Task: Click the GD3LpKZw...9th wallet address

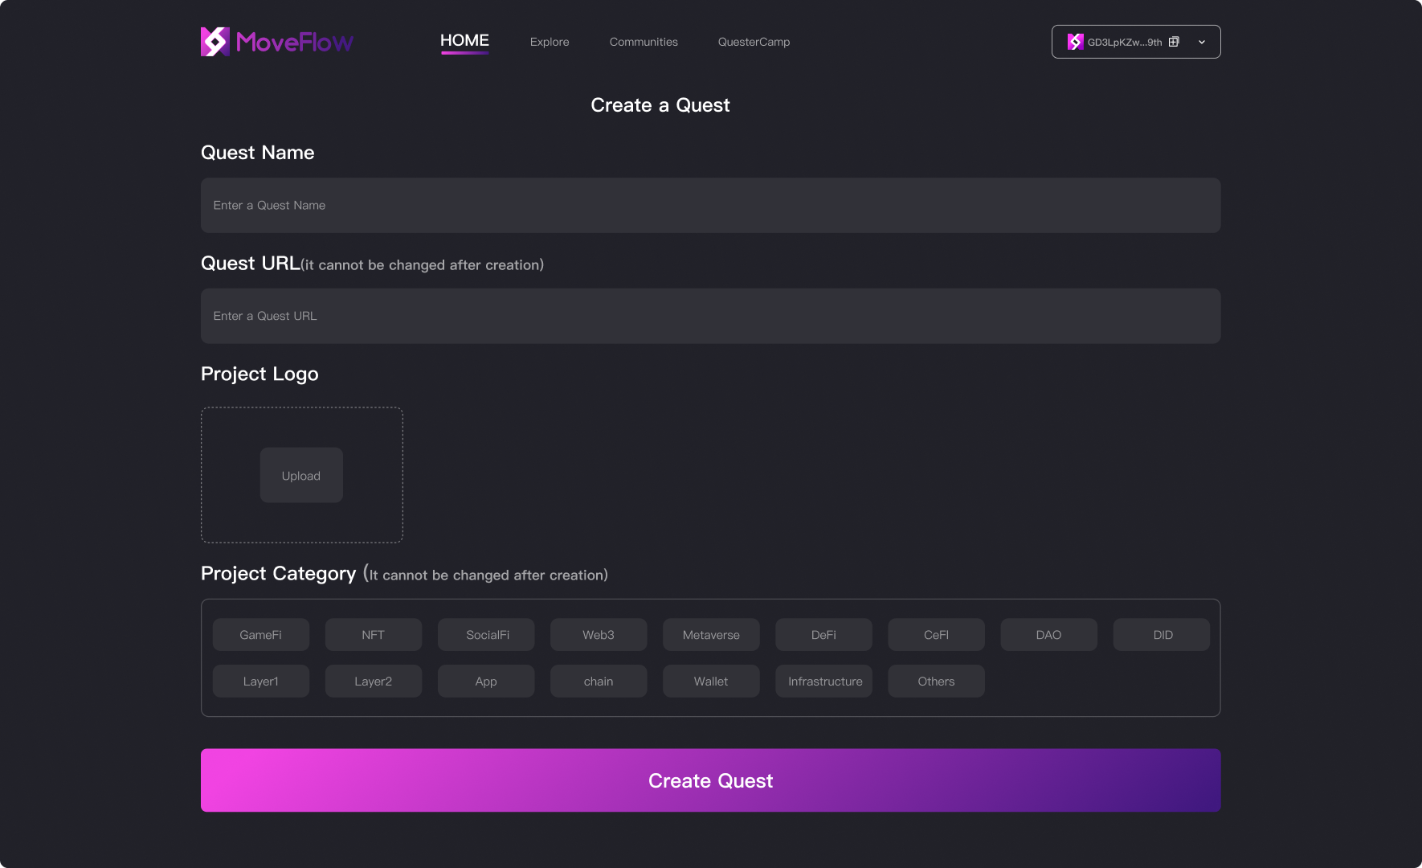Action: click(x=1125, y=43)
